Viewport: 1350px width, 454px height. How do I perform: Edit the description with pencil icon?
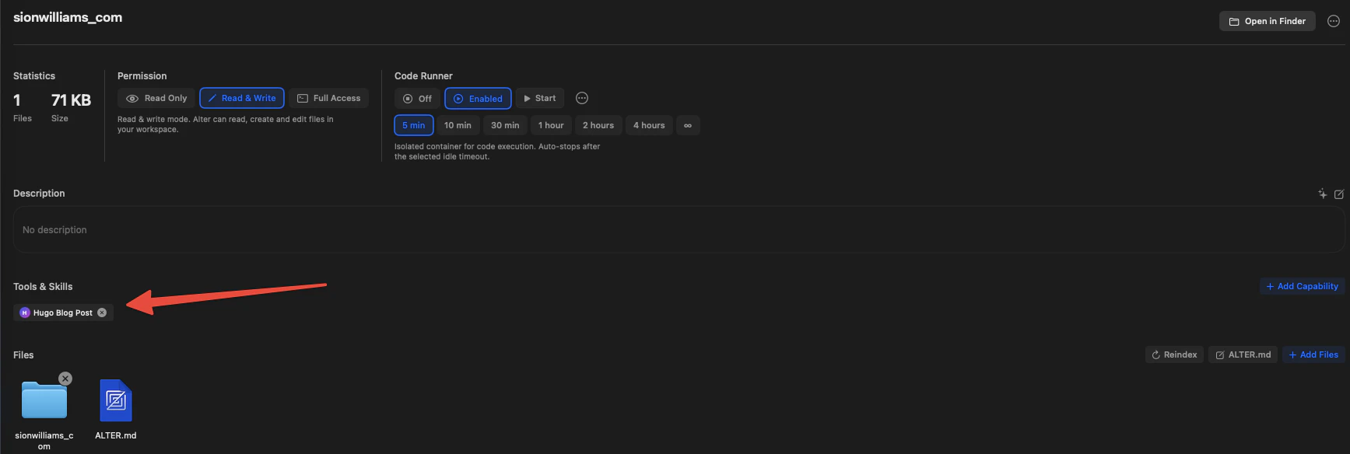pyautogui.click(x=1339, y=194)
